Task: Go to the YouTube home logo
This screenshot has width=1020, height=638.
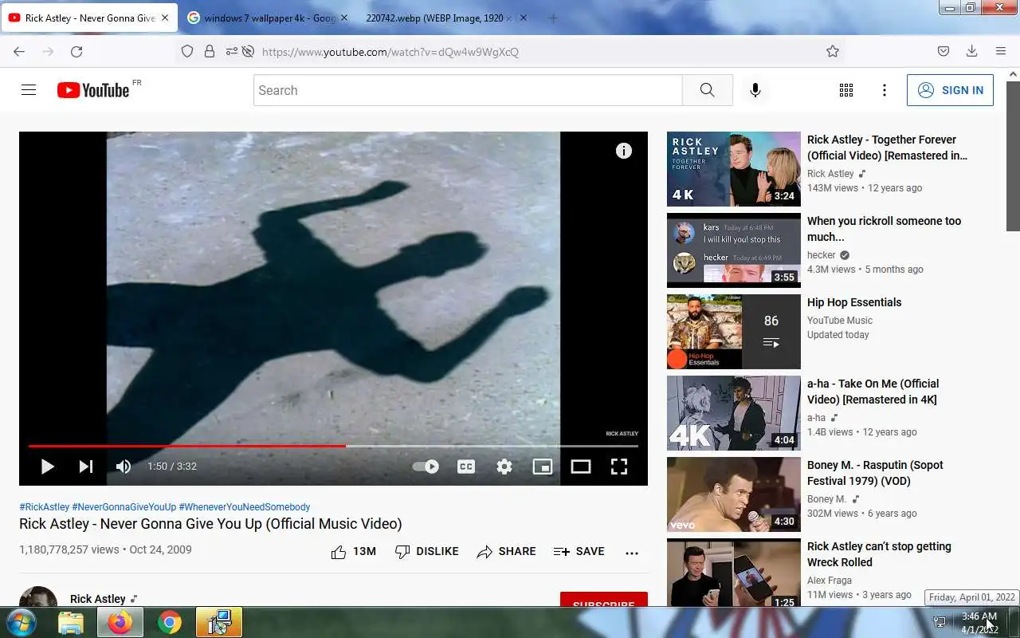Action: [x=93, y=90]
